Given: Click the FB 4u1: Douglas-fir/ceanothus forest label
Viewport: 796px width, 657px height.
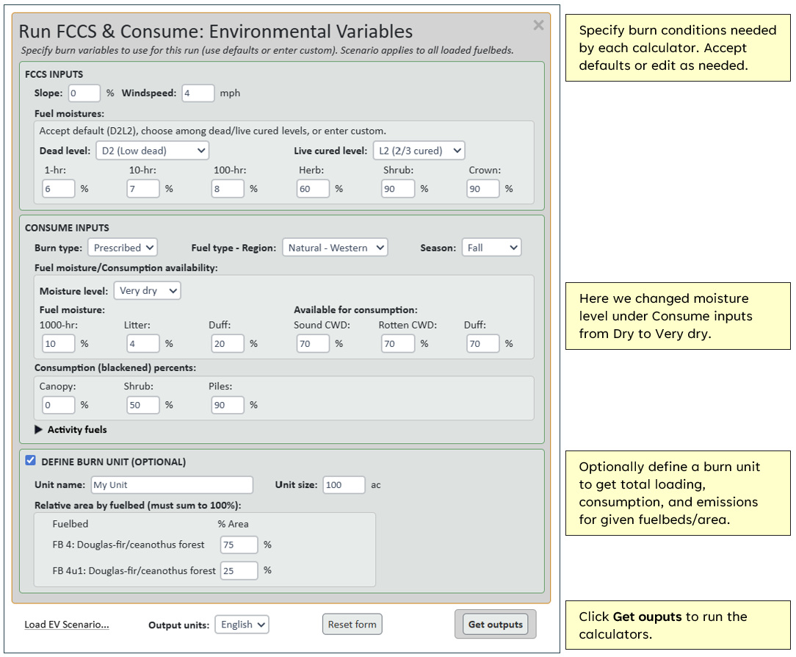Looking at the screenshot, I should pyautogui.click(x=134, y=571).
